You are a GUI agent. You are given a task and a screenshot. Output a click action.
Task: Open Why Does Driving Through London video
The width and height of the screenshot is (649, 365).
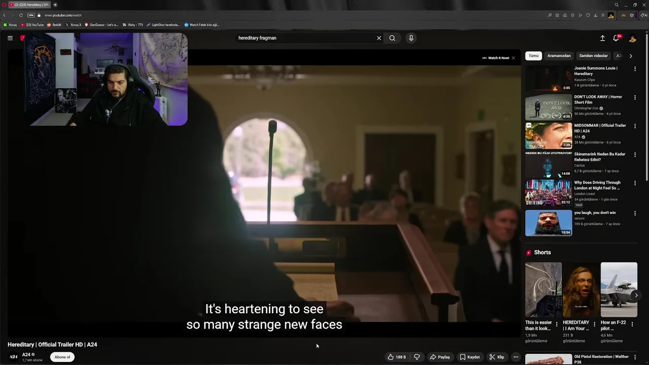[549, 193]
